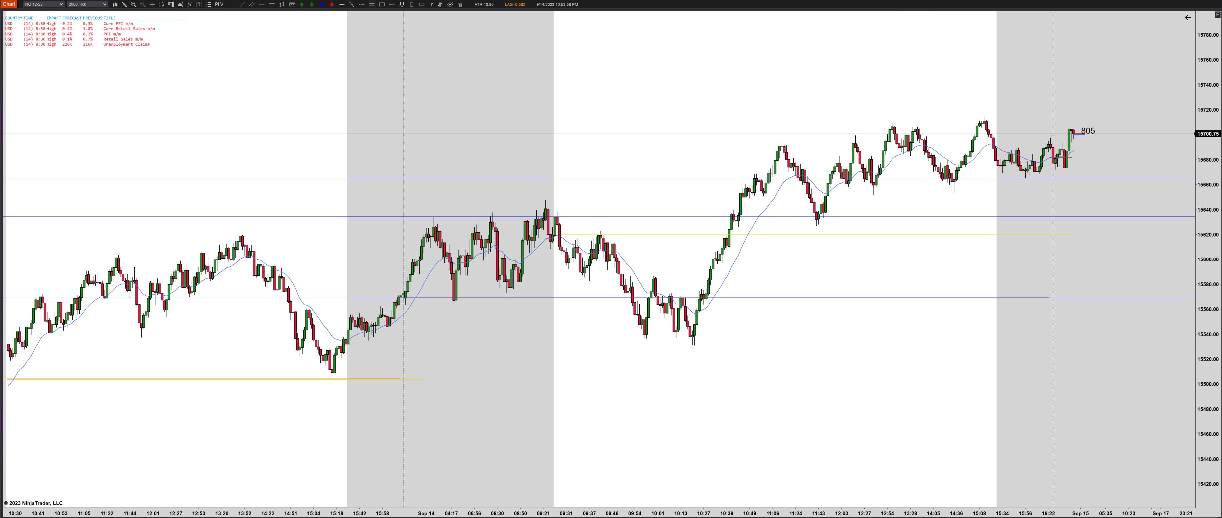
Task: Open the Indicators icon
Action: tap(189, 4)
